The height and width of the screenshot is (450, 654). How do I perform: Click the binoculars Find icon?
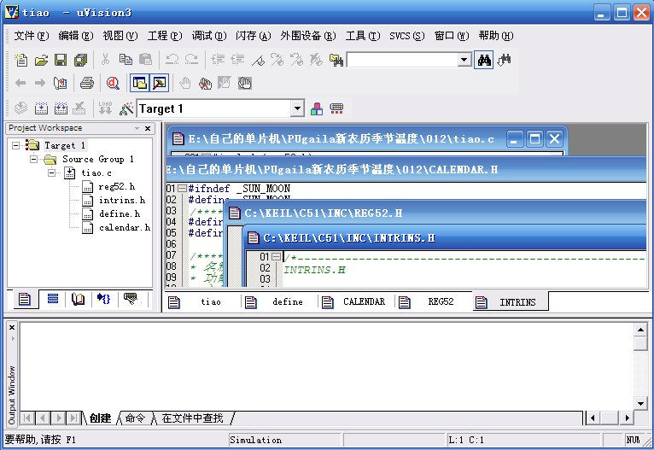(484, 60)
